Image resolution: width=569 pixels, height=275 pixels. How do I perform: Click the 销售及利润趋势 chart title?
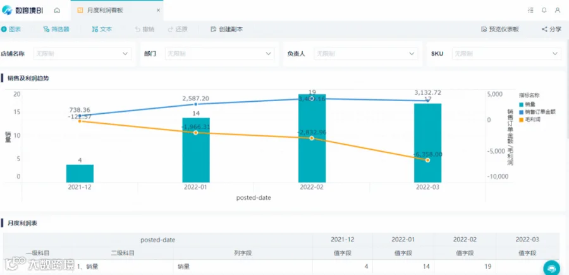coord(28,78)
